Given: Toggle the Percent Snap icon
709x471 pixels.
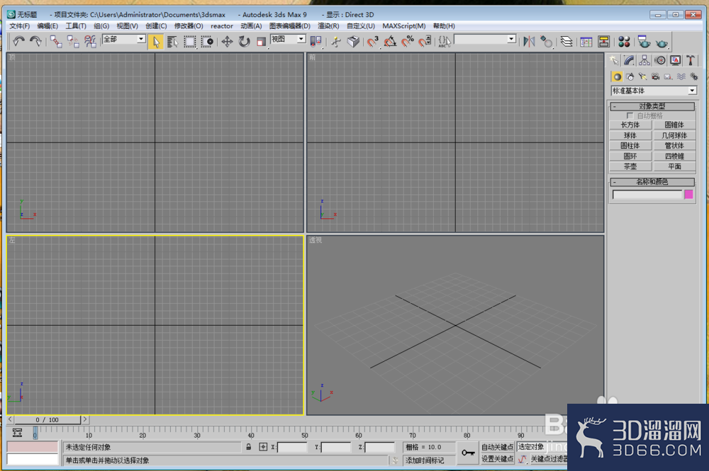Looking at the screenshot, I should (408, 42).
